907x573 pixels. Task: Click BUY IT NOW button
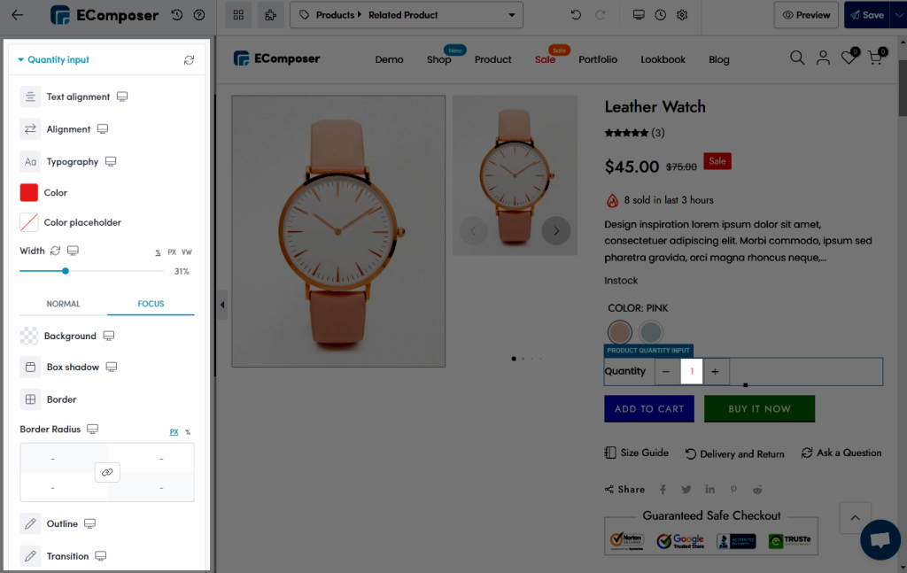pyautogui.click(x=759, y=409)
